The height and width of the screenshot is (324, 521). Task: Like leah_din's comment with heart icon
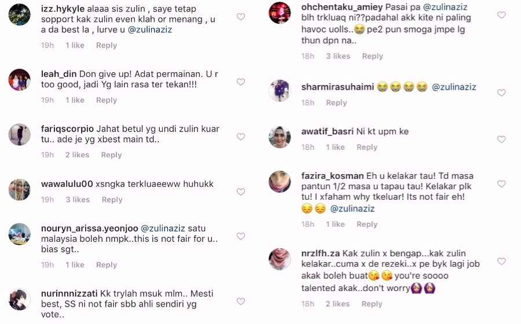pos(241,82)
